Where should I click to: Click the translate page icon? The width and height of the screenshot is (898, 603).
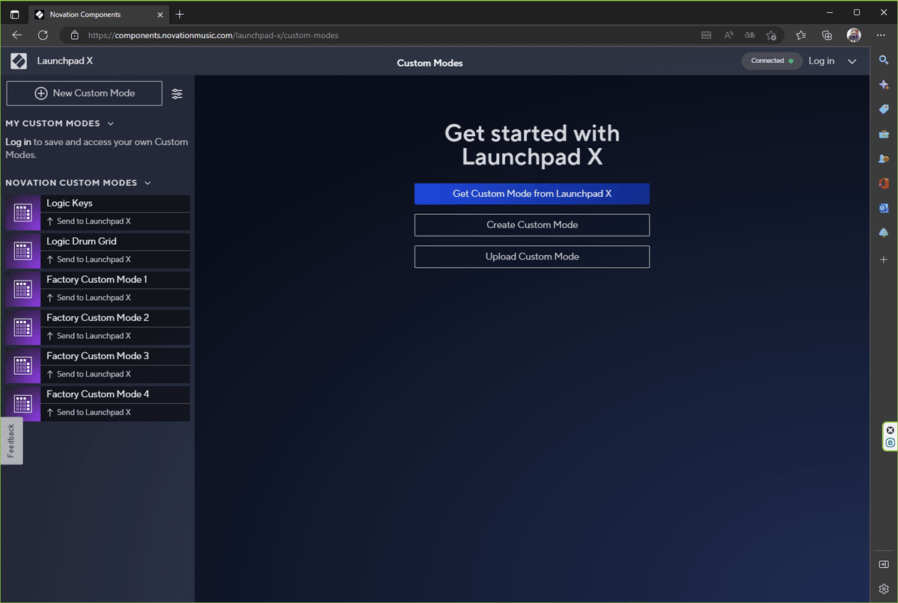coord(750,35)
